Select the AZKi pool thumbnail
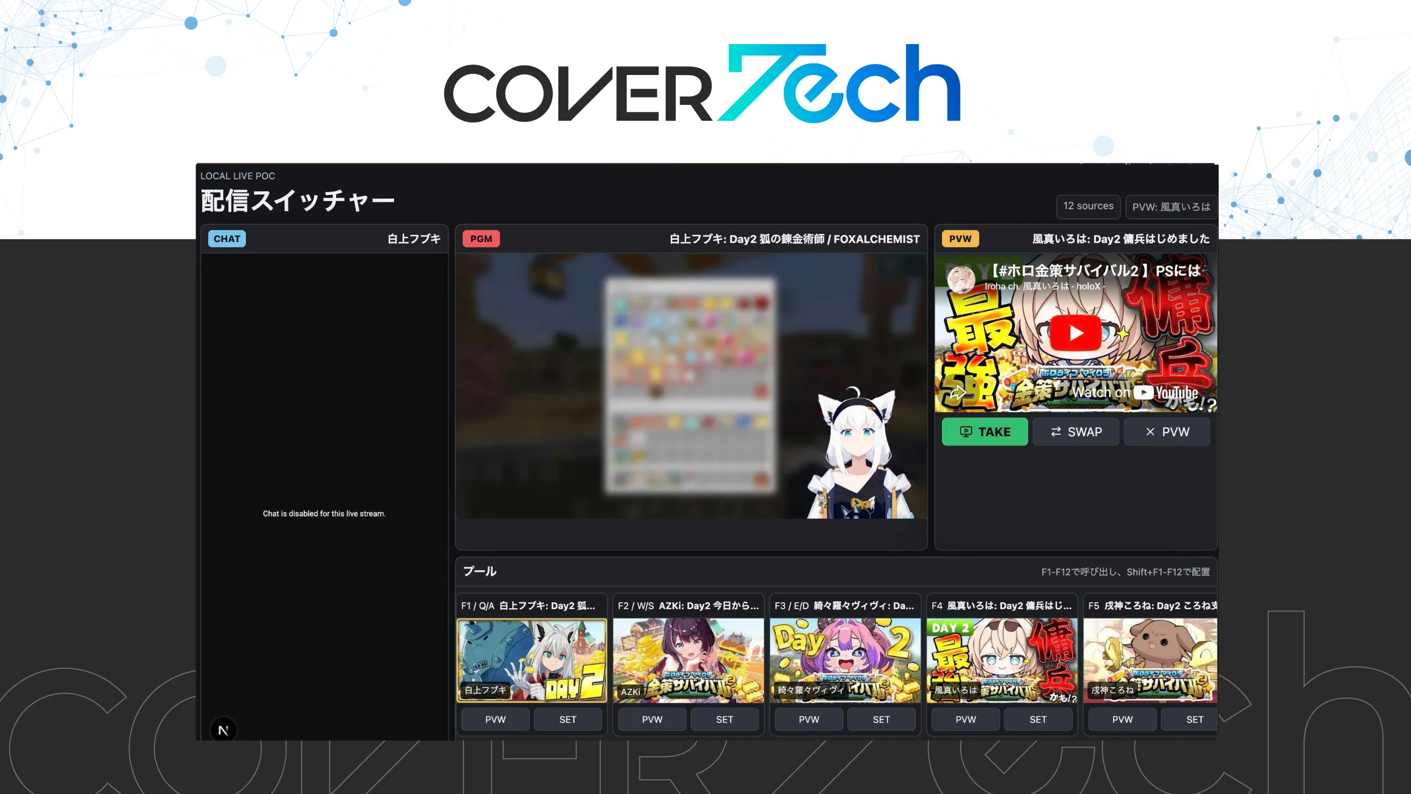Screen dimensions: 1411x794 coord(688,660)
